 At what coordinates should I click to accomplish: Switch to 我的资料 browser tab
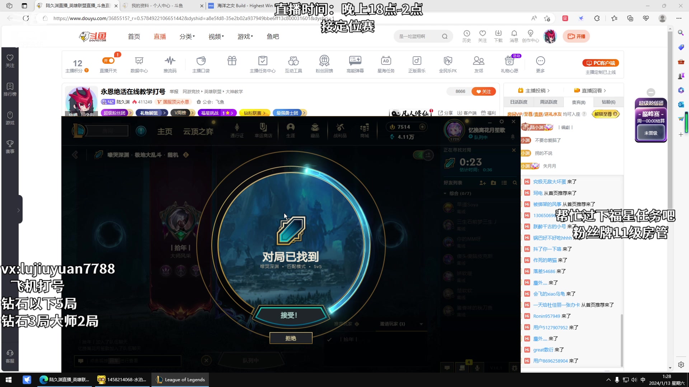[x=163, y=6]
